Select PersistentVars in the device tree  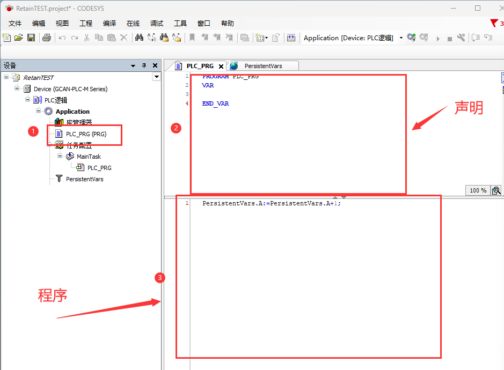click(x=84, y=179)
